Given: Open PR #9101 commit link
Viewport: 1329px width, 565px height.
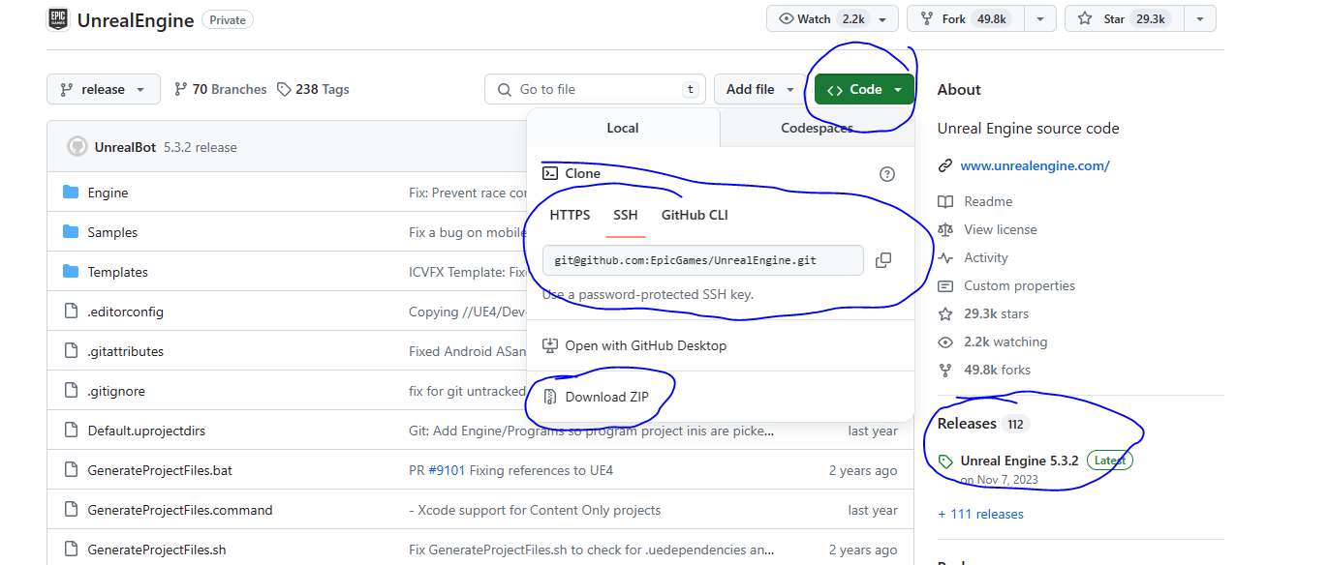Looking at the screenshot, I should click(x=446, y=470).
